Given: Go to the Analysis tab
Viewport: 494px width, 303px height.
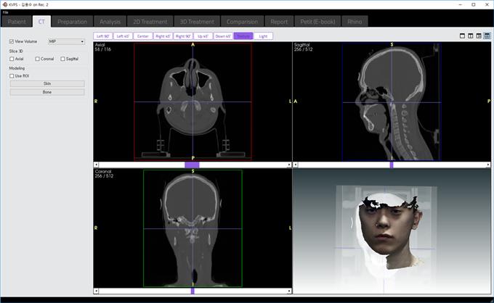Looking at the screenshot, I should (110, 22).
